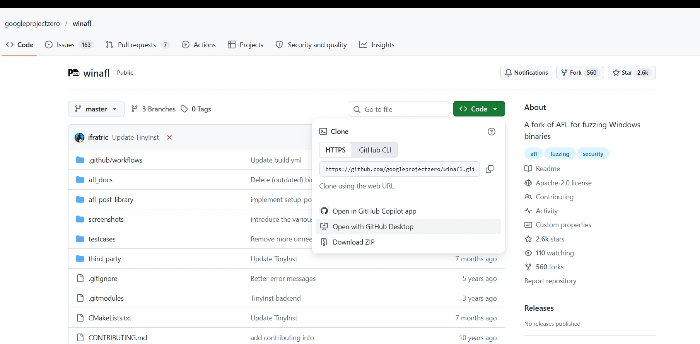
Task: Click the scales icon beside Apache-2.0 license
Action: (x=528, y=183)
